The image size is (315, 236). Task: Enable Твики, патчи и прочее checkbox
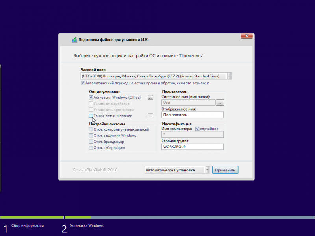coord(91,116)
